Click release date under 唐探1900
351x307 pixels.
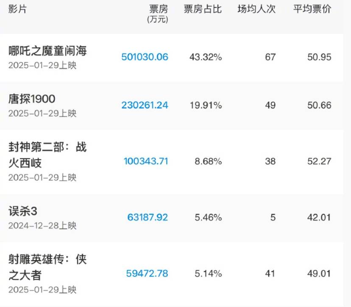pyautogui.click(x=42, y=113)
